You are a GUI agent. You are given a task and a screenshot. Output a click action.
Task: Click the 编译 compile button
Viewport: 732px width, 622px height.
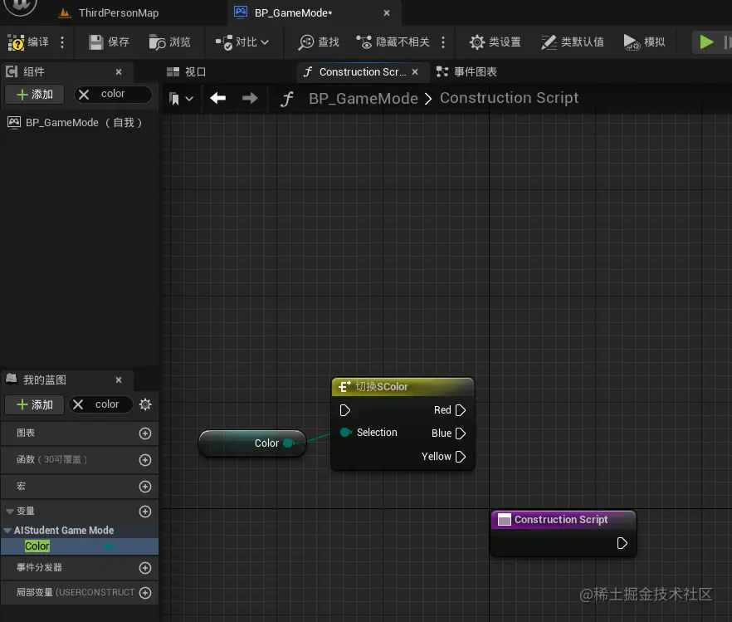tap(28, 42)
